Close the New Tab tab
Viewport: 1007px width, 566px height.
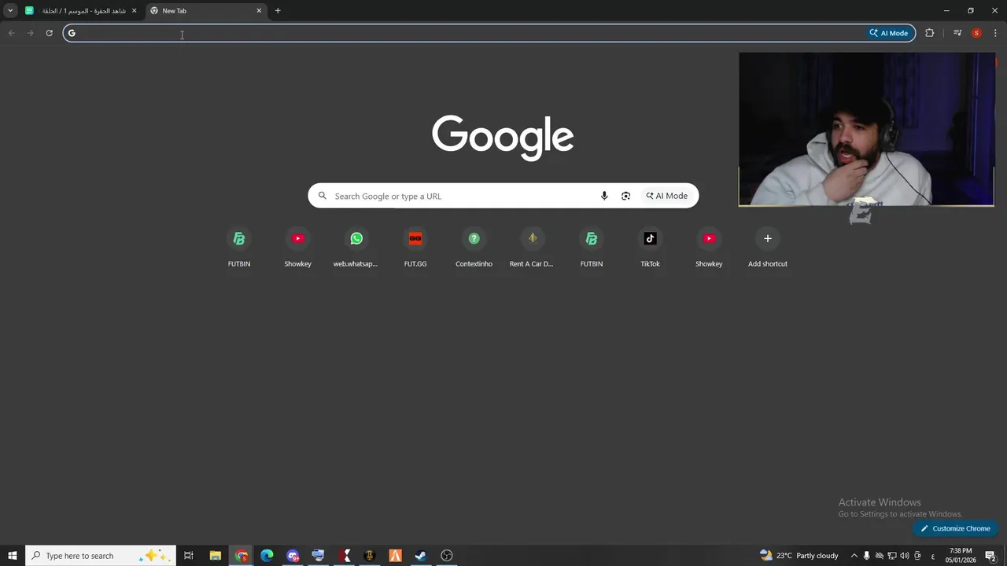point(259,11)
